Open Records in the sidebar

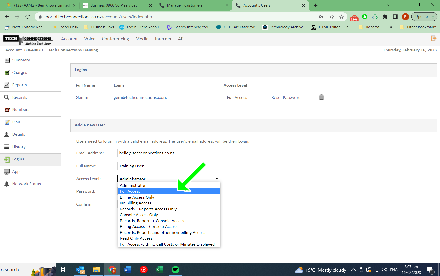point(30,97)
